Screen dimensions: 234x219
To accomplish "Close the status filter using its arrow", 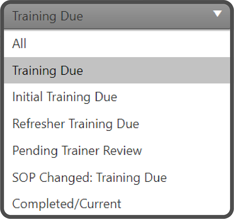I will (217, 14).
